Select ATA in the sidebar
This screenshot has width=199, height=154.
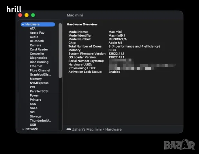click(x=32, y=29)
